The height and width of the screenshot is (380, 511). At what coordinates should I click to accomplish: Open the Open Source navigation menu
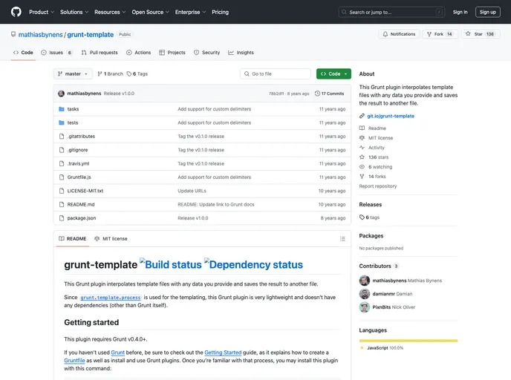click(150, 12)
